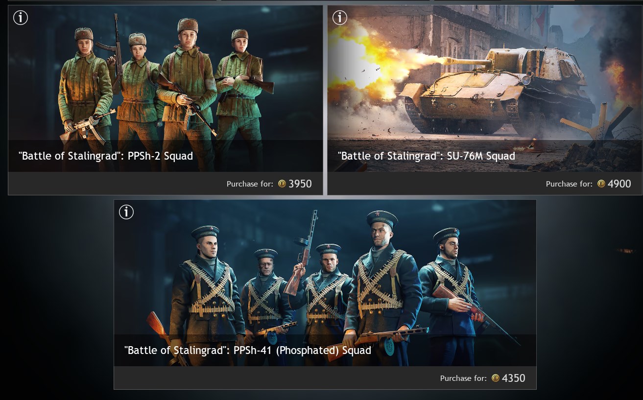Open info icon on SU-76M Squad card
Image resolution: width=643 pixels, height=400 pixels.
click(340, 18)
